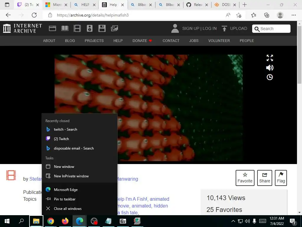This screenshot has width=302, height=227.
Task: Click the VOLUNTEER link
Action: (219, 41)
